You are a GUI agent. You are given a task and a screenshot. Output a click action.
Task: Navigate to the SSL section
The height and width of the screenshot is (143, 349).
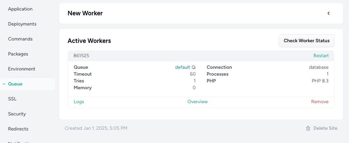click(12, 99)
